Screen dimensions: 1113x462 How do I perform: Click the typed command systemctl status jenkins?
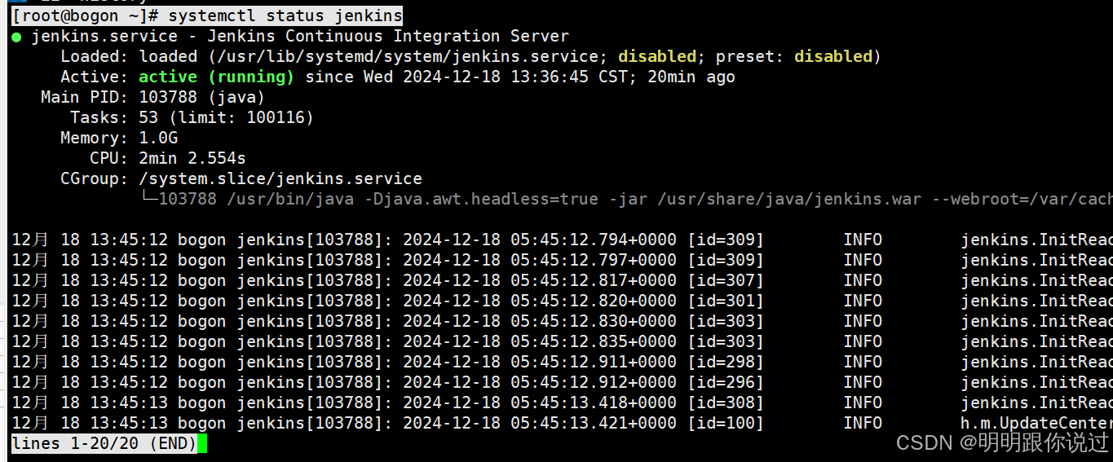coord(285,15)
